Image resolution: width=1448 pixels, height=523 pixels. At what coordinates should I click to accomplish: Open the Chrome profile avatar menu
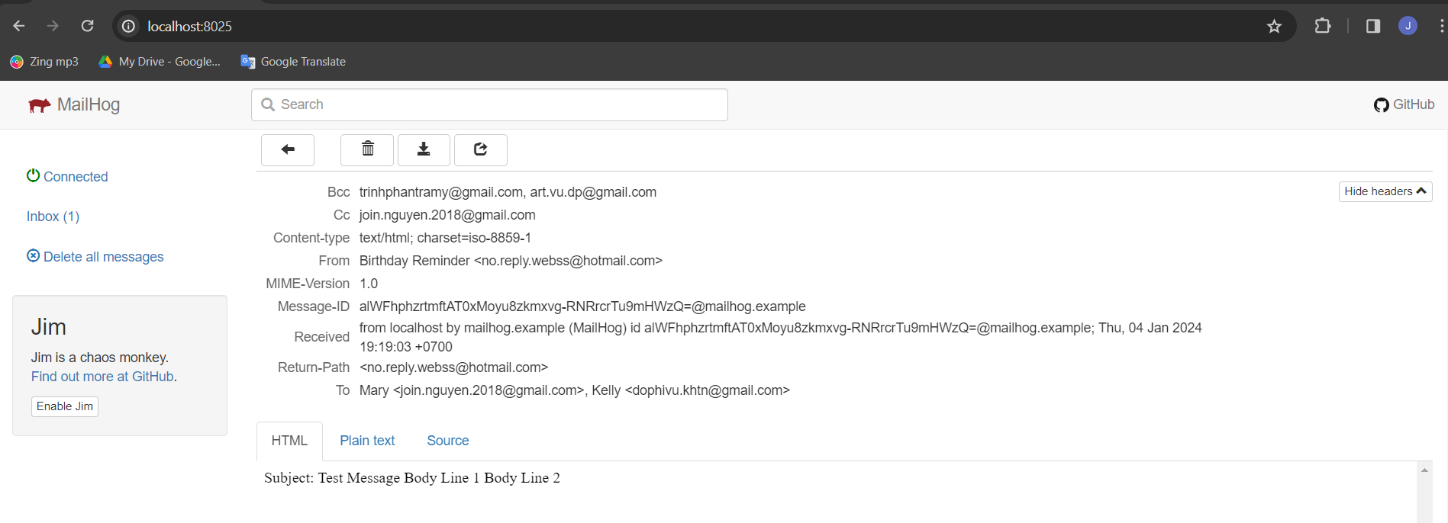pos(1408,26)
